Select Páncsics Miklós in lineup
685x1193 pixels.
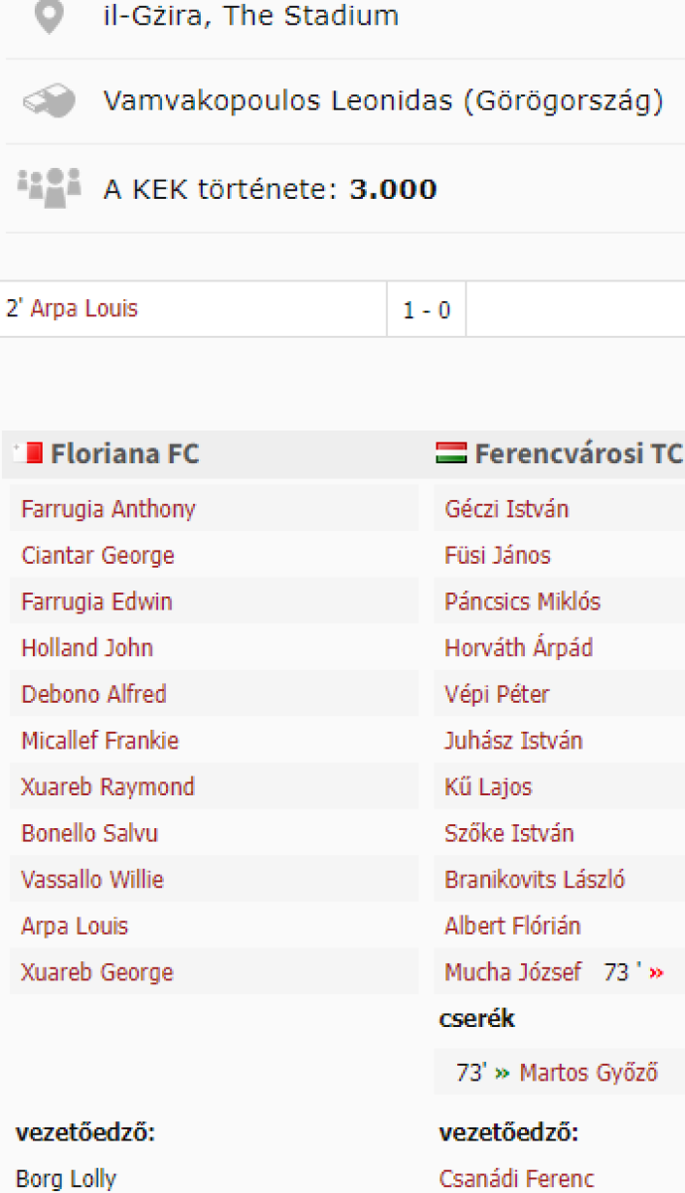[x=523, y=602]
